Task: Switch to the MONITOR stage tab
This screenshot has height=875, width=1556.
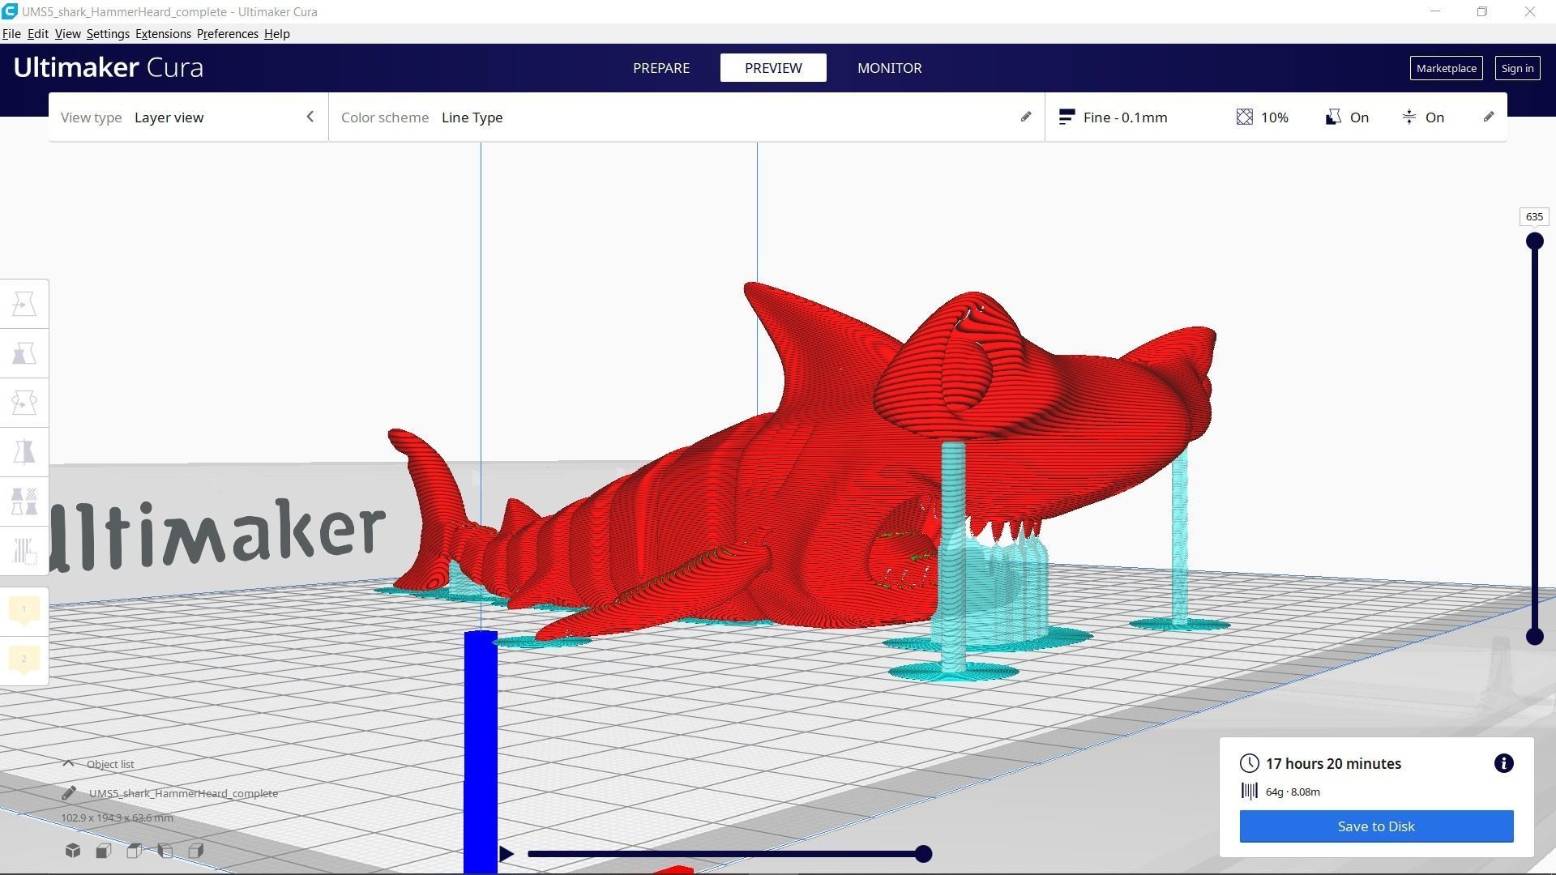Action: [x=889, y=68]
